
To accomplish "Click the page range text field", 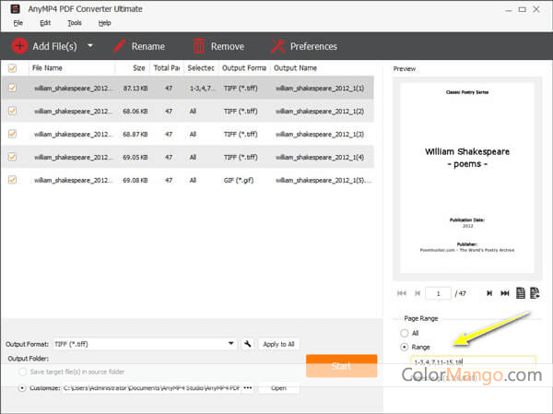I will pyautogui.click(x=472, y=362).
